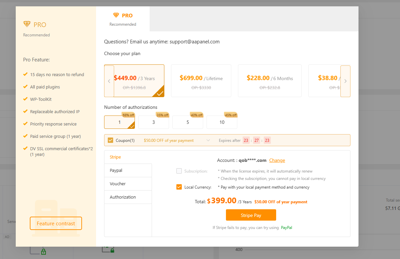The width and height of the screenshot is (400, 259).
Task: Click the diamond icon in the left sidebar
Action: (27, 24)
